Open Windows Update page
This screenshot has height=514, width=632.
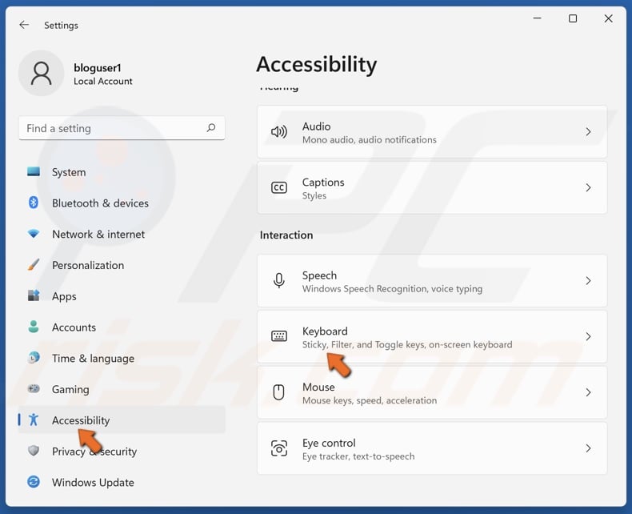122,482
